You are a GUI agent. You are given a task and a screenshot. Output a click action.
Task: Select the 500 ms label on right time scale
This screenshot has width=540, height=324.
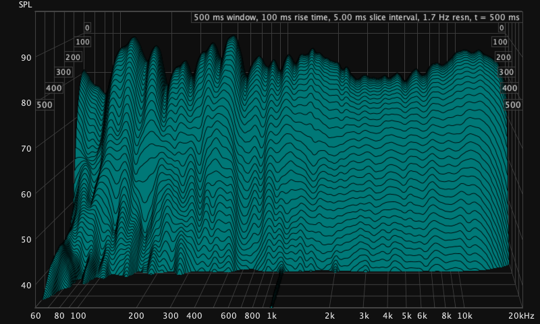[x=513, y=105]
